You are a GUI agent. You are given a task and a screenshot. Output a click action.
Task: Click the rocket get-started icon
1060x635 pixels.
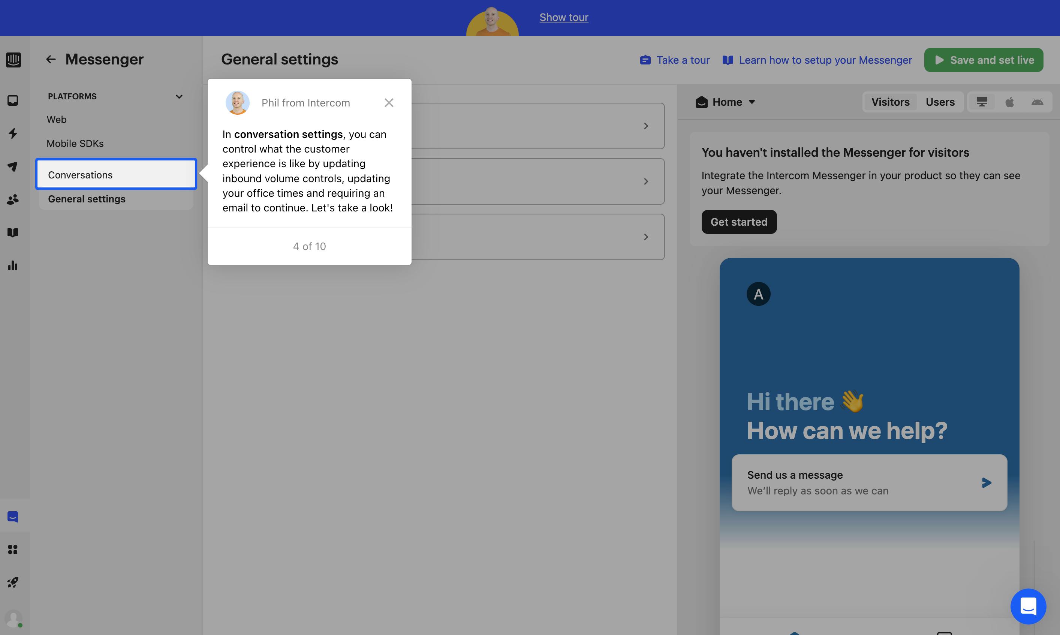click(x=13, y=583)
